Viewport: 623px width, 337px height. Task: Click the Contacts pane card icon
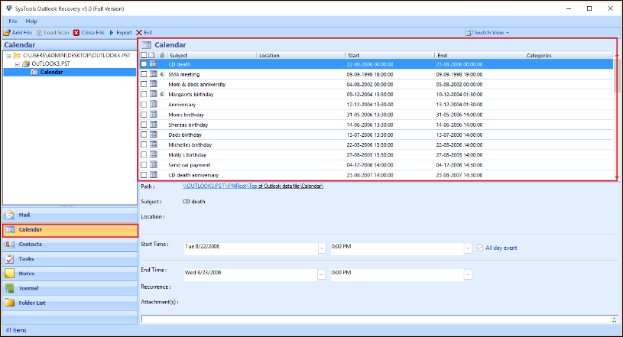[9, 245]
